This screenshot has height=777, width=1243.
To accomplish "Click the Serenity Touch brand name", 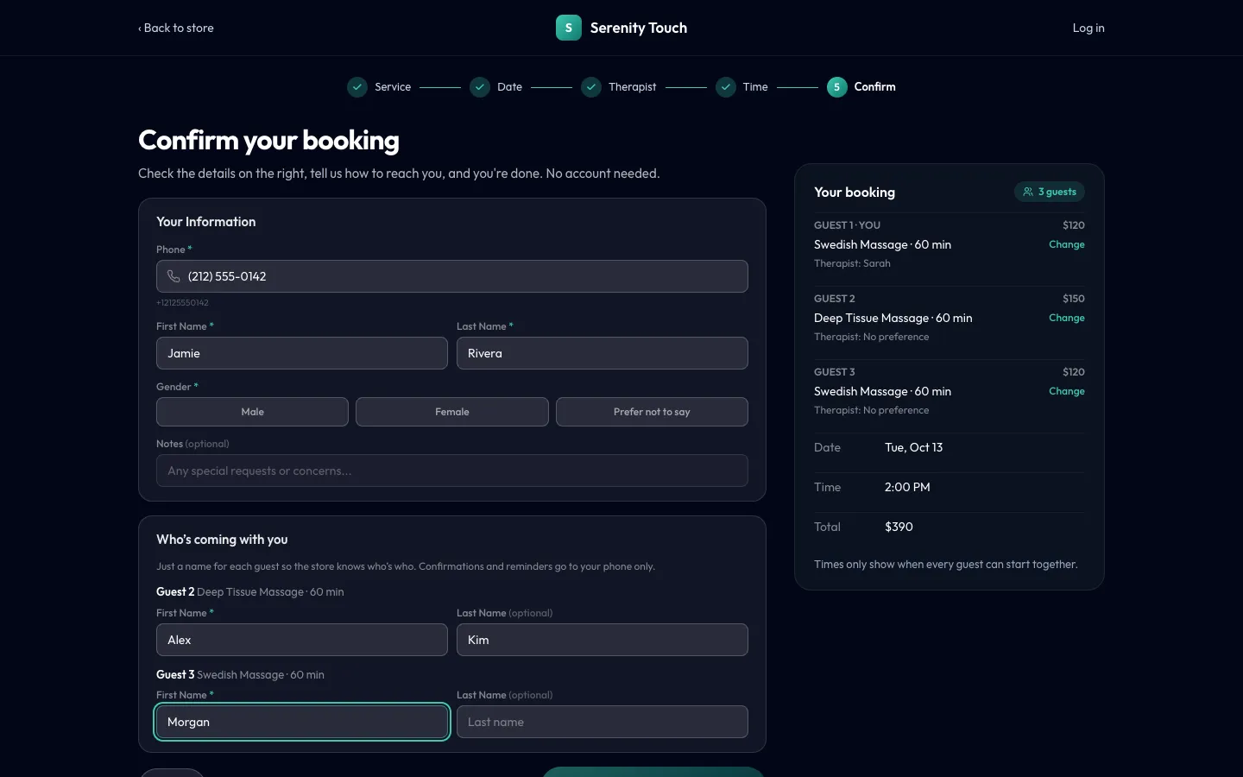I will pos(639,28).
